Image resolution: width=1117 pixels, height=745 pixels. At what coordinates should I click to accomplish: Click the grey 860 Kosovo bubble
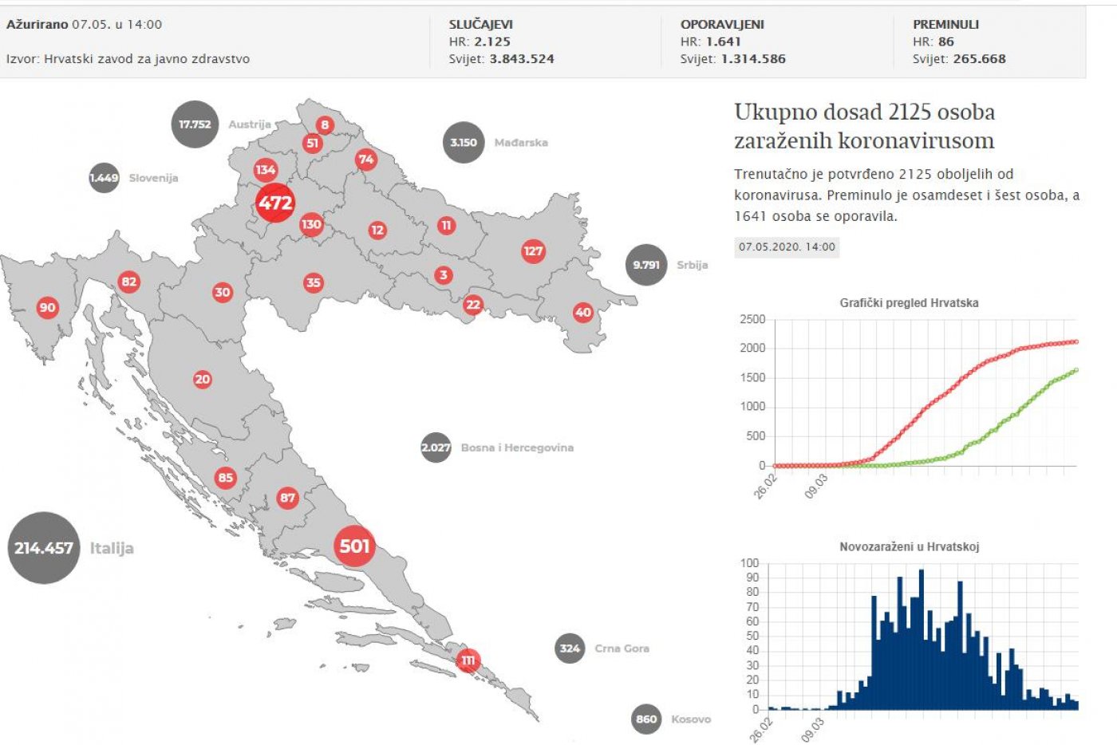coord(646,719)
